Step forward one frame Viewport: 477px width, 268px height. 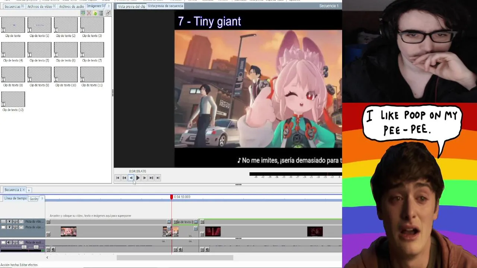(x=145, y=178)
